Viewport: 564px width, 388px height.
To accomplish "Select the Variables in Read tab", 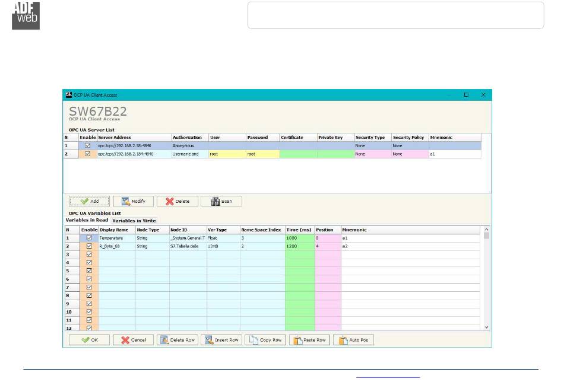I will point(87,220).
